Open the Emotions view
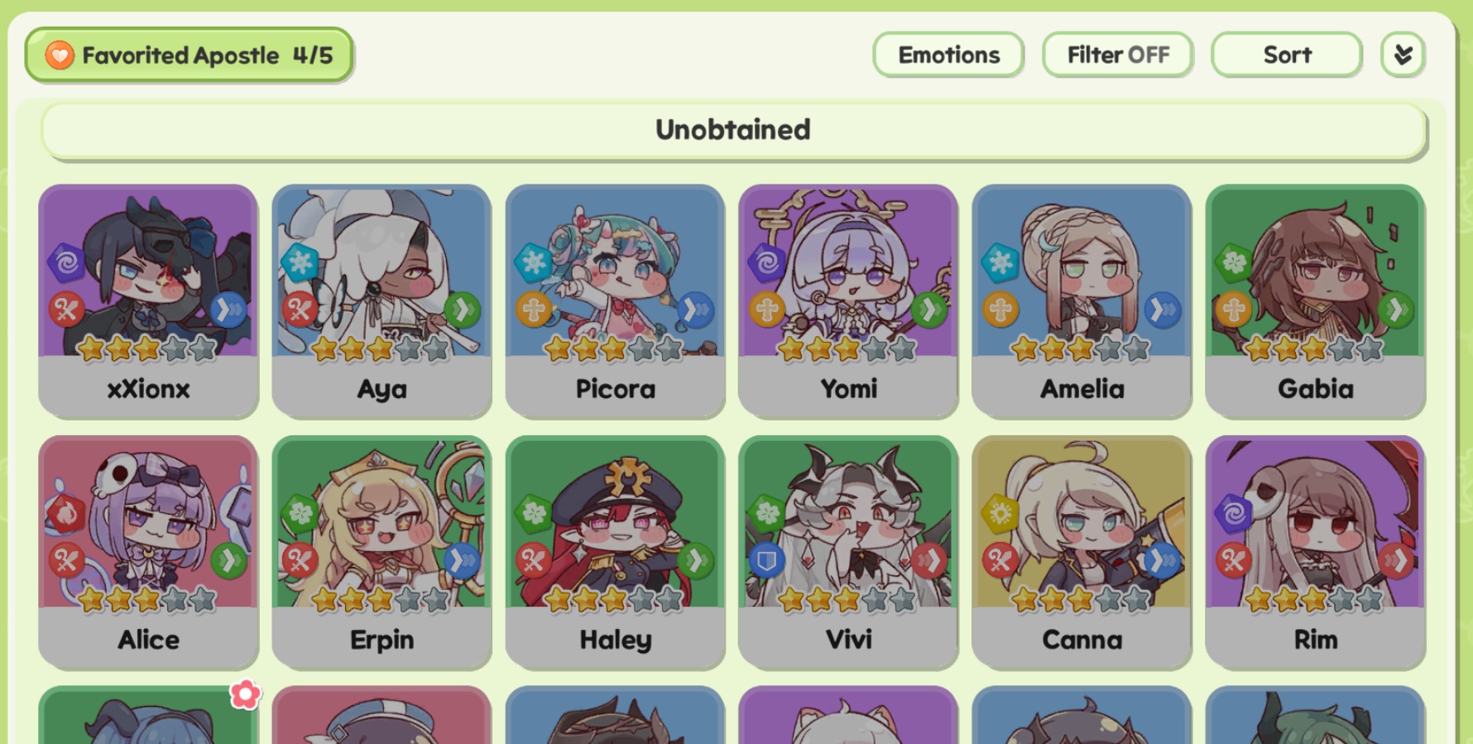Screen dimensions: 1473x744 (948, 55)
